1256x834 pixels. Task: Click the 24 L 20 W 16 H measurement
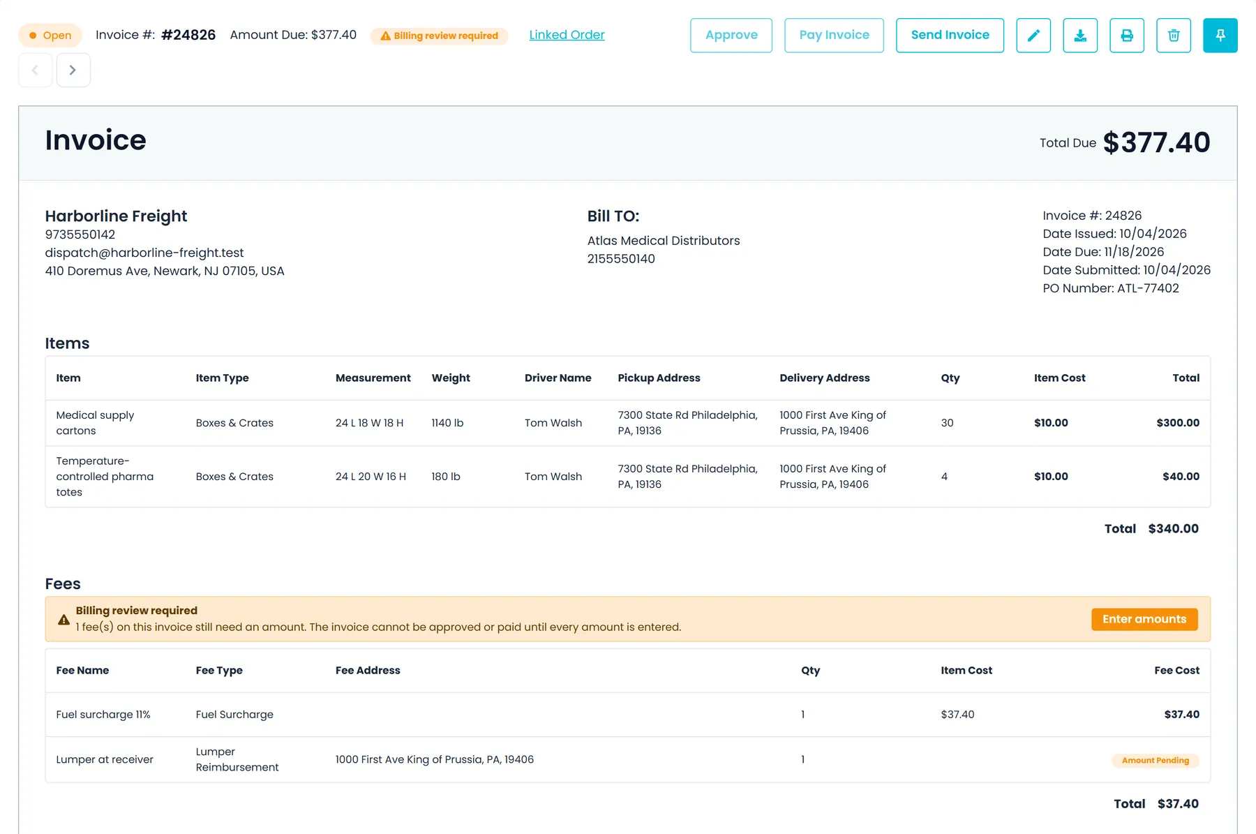pyautogui.click(x=371, y=477)
